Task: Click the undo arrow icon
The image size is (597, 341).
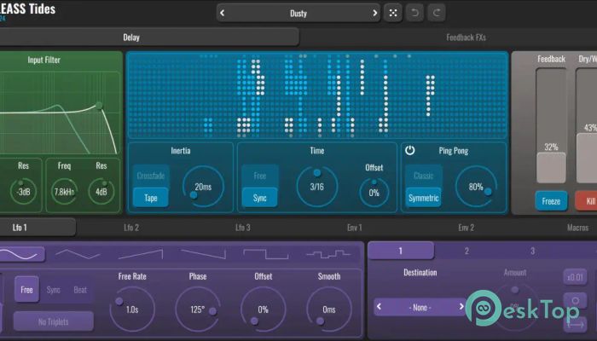Action: pyautogui.click(x=416, y=13)
